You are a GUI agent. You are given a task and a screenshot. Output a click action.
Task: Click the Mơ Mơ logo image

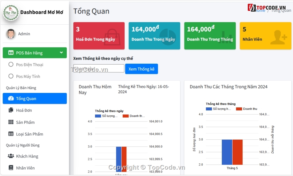11,13
